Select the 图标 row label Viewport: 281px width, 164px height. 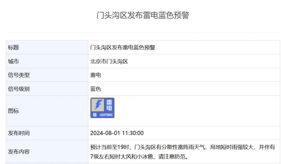tap(14, 111)
